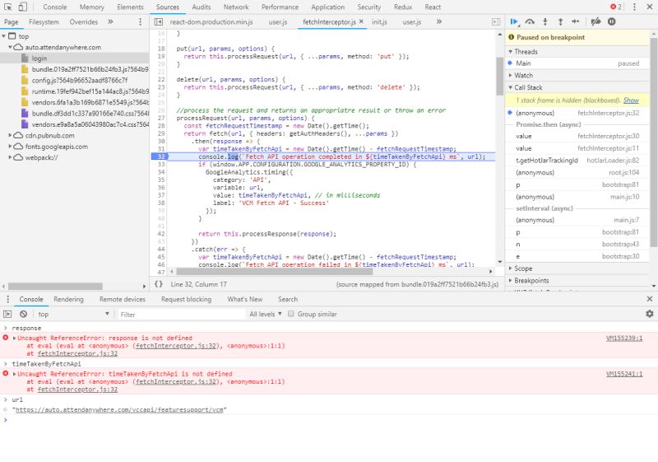Click the console Filter input field
The width and height of the screenshot is (658, 462).
click(181, 314)
